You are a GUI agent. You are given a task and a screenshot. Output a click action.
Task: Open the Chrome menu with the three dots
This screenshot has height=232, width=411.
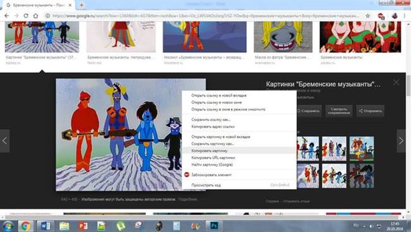[x=405, y=16]
